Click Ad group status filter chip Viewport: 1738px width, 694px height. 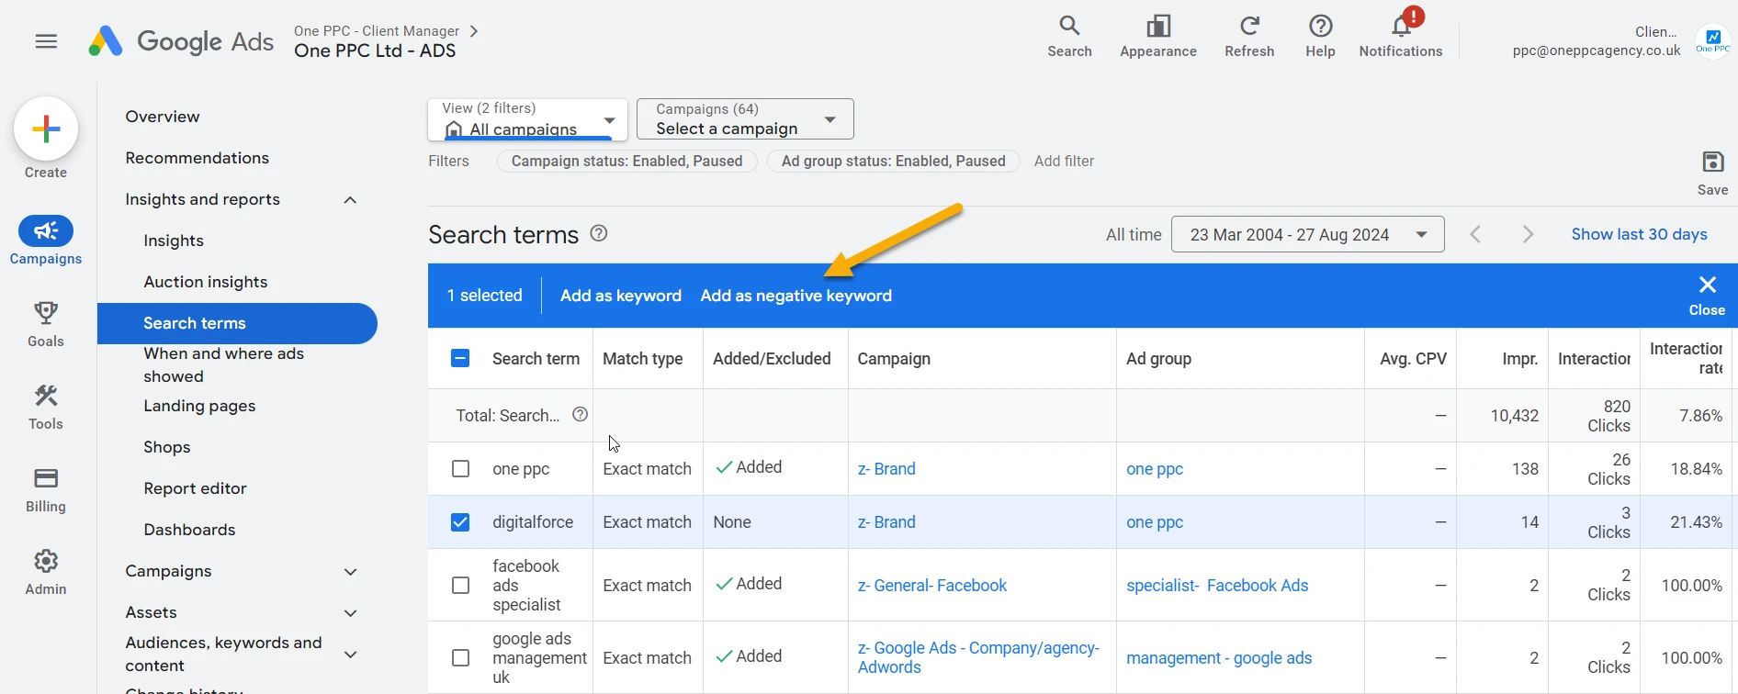(894, 161)
